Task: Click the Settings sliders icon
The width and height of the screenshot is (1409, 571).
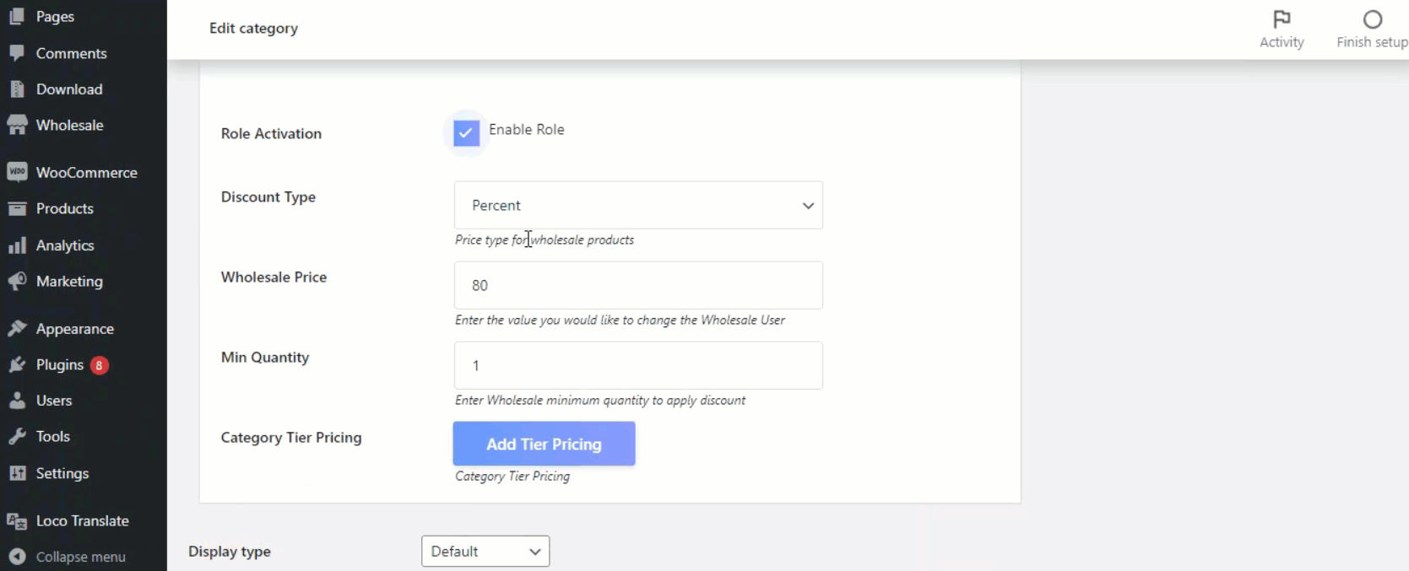Action: pos(17,473)
